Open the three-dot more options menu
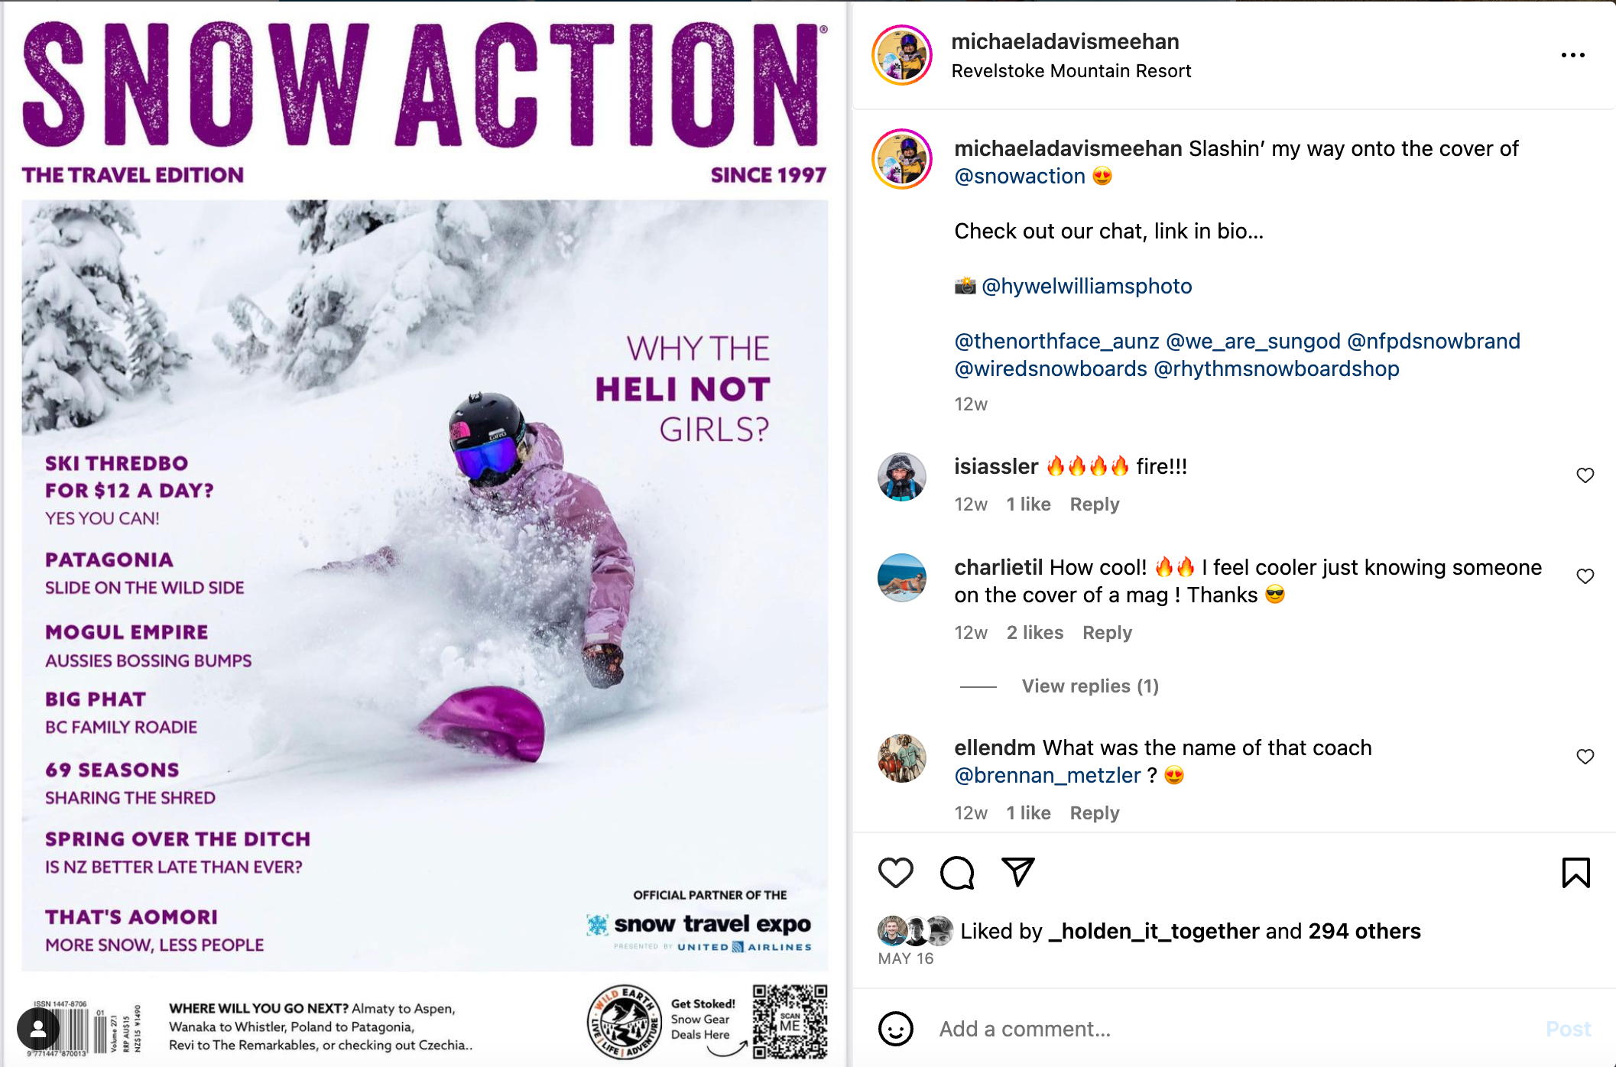The image size is (1616, 1067). (x=1572, y=55)
